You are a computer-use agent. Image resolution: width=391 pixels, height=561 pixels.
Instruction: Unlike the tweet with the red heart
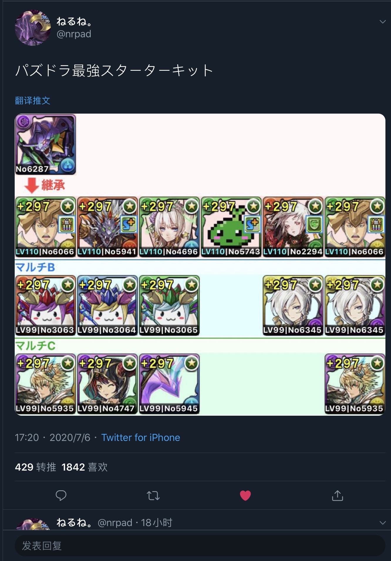tap(245, 496)
